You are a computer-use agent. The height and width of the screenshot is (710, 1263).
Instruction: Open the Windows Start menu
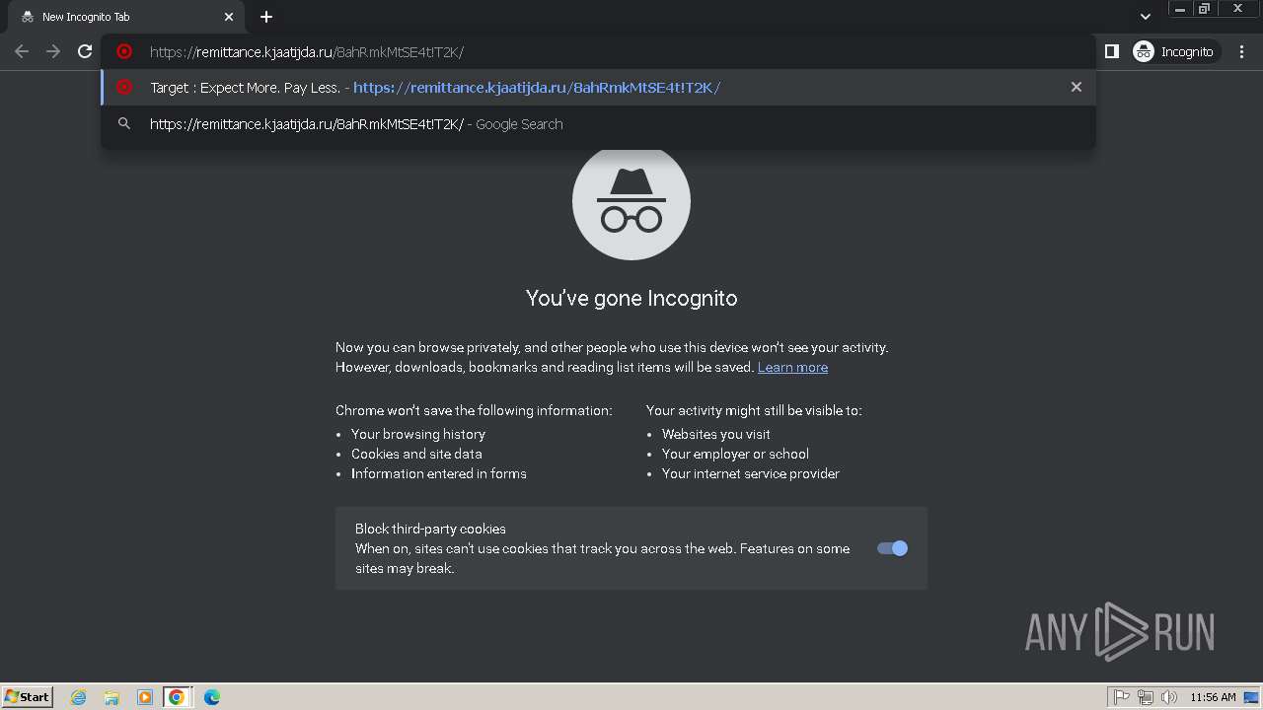28,696
